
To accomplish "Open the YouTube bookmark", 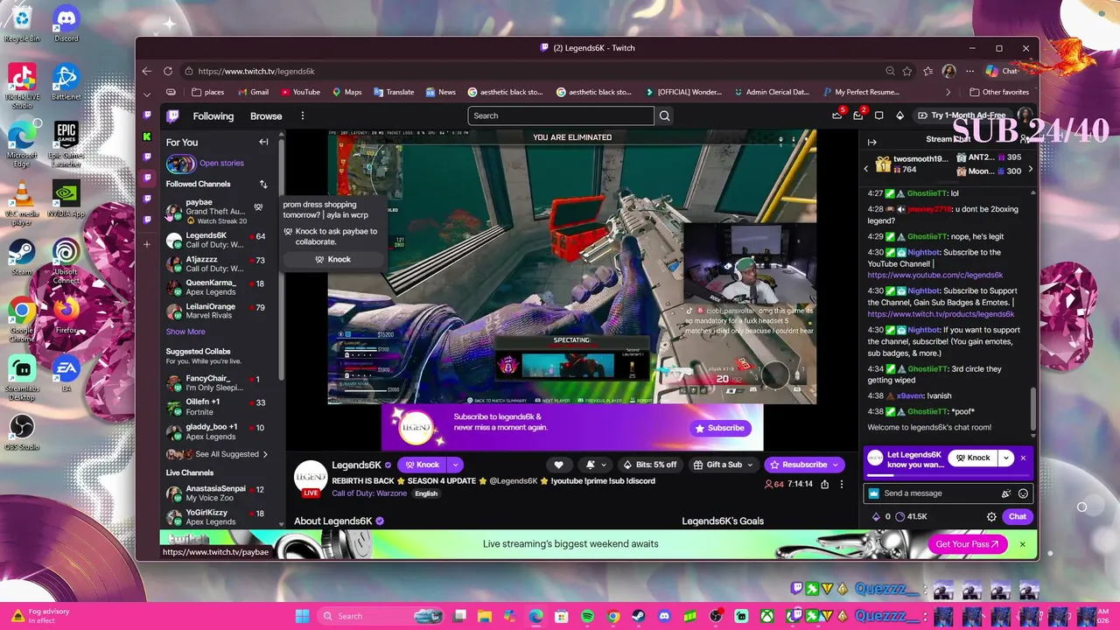I will coord(300,92).
